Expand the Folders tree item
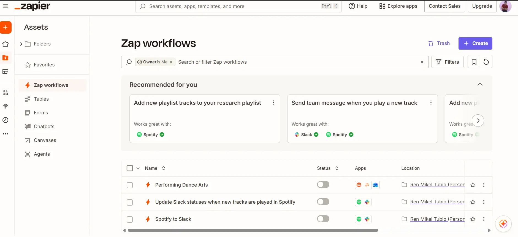Screen dimensions: 518x237 point(21,44)
